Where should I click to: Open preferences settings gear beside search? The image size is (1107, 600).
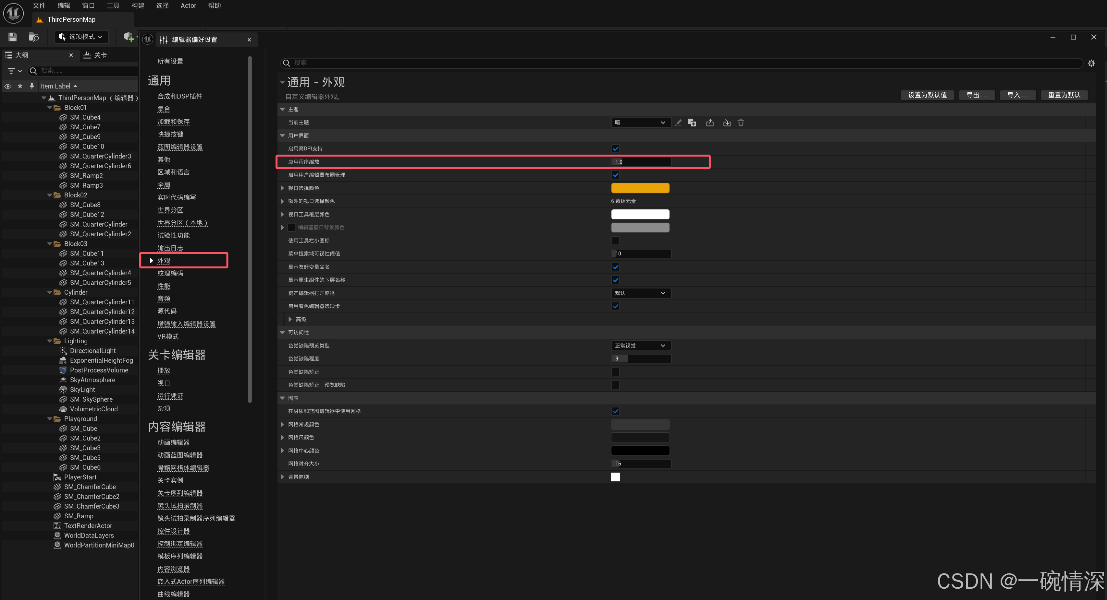1091,63
